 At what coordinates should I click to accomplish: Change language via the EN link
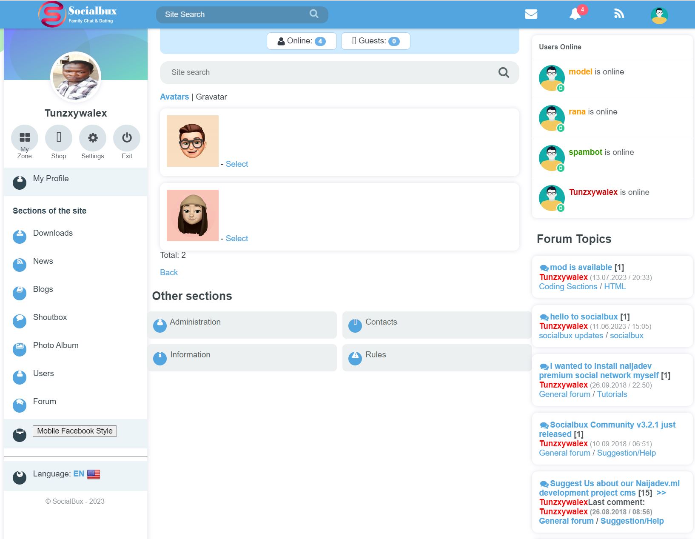pyautogui.click(x=79, y=473)
